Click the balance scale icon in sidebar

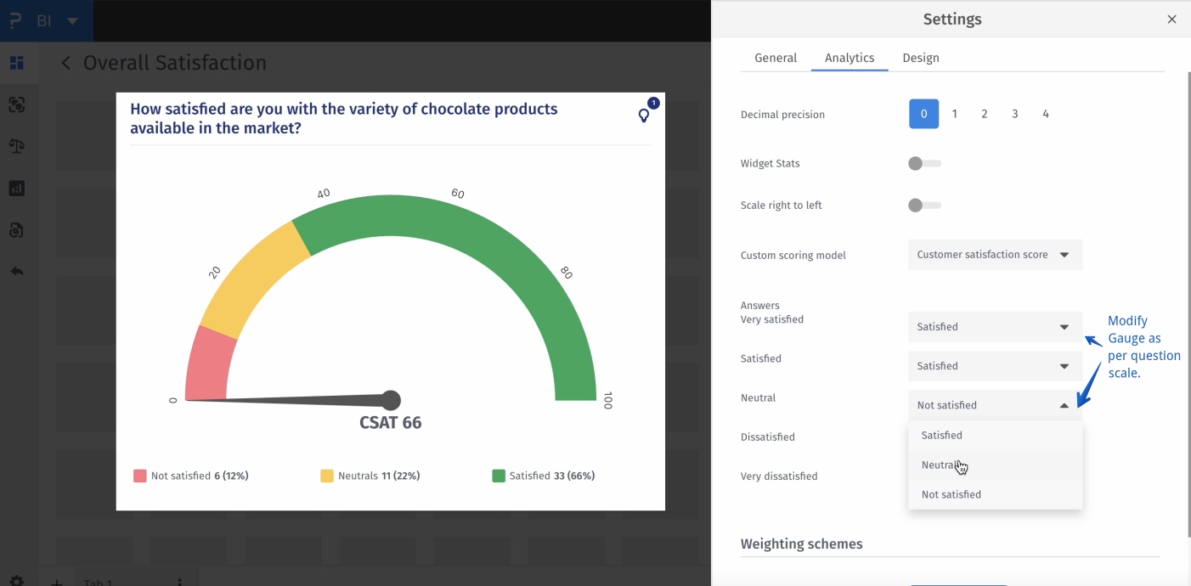(17, 146)
